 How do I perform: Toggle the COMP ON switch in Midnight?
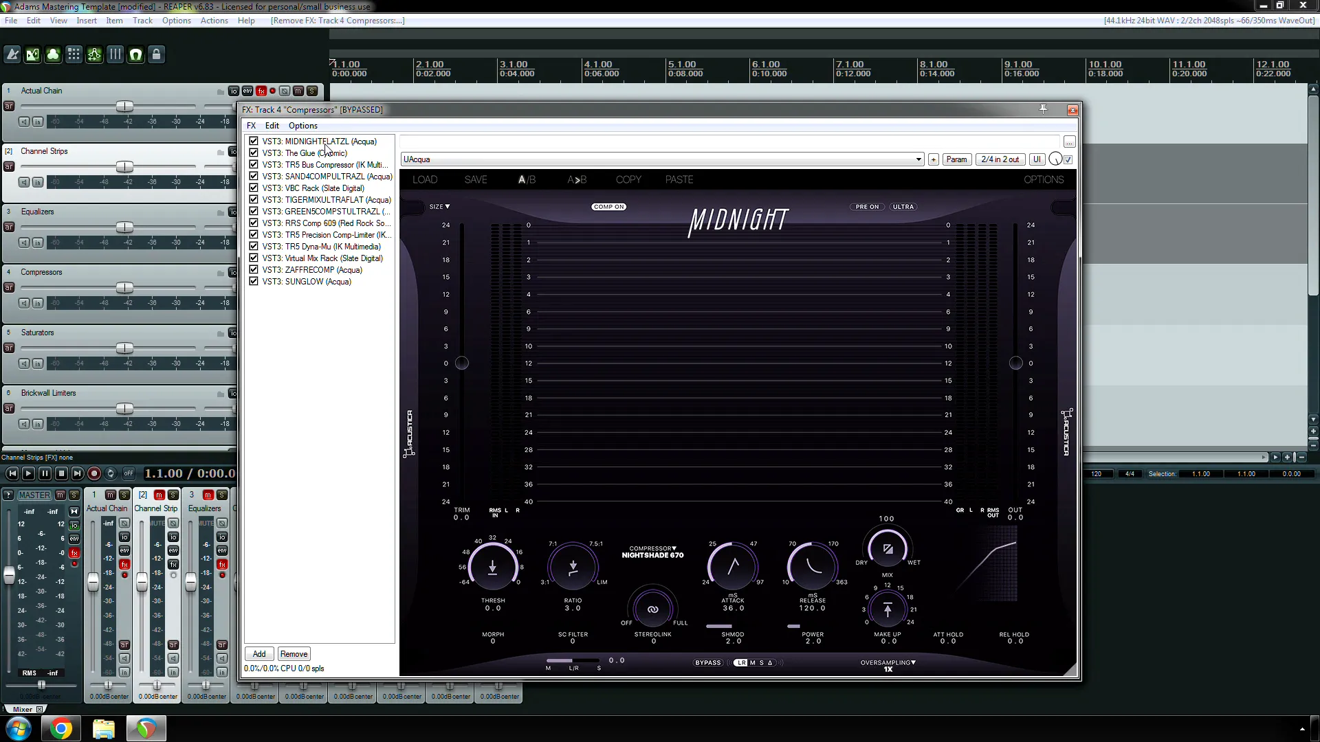point(609,207)
